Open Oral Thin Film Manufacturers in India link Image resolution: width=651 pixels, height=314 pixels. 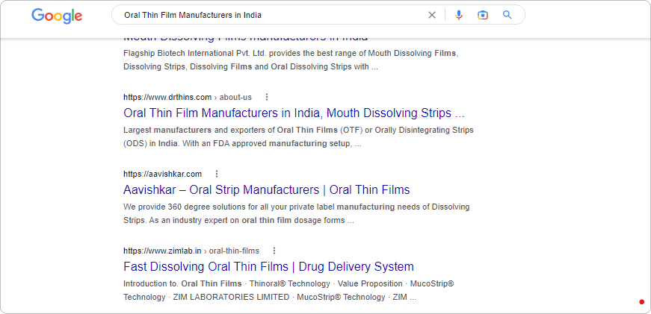294,113
